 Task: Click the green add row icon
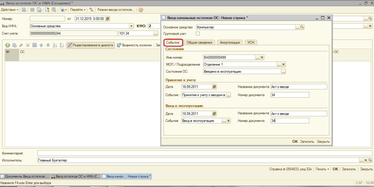pos(8,45)
